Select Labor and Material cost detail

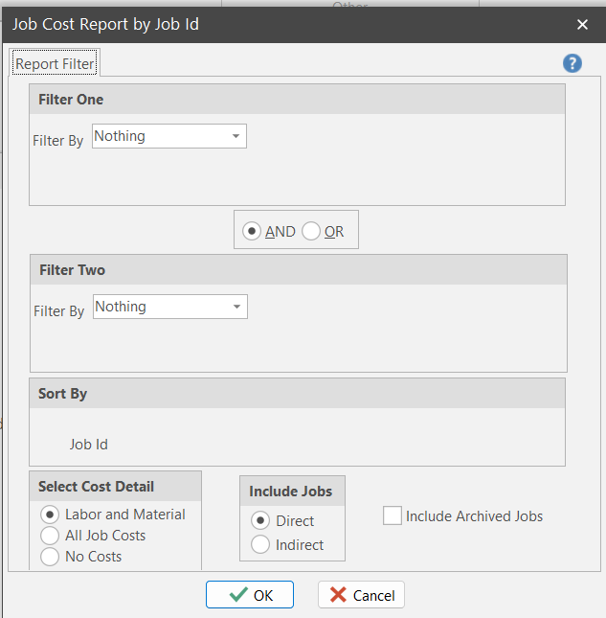50,515
